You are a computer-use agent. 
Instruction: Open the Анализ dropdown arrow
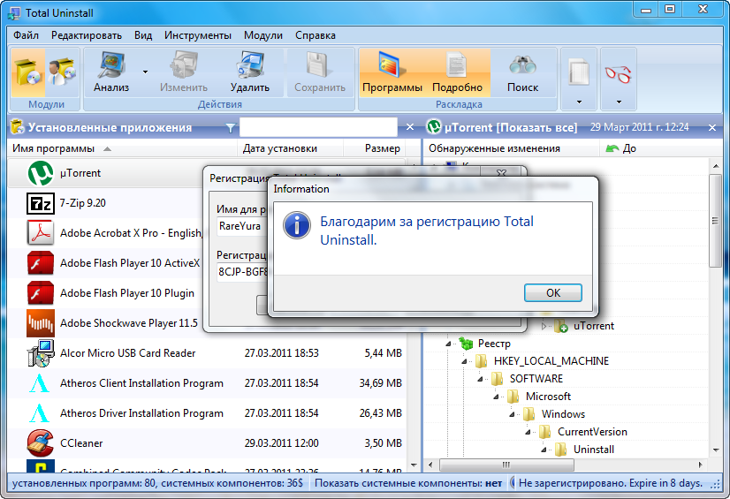(145, 72)
